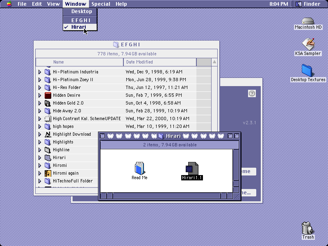Select the Highline folder icon

tap(48, 150)
